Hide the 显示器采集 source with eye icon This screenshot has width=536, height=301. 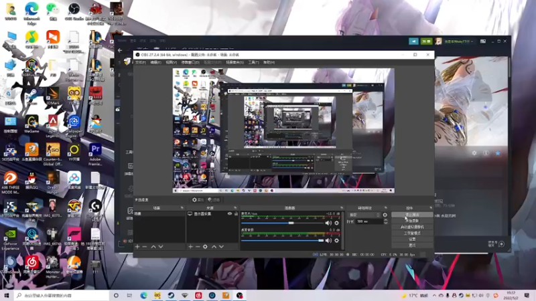[230, 214]
